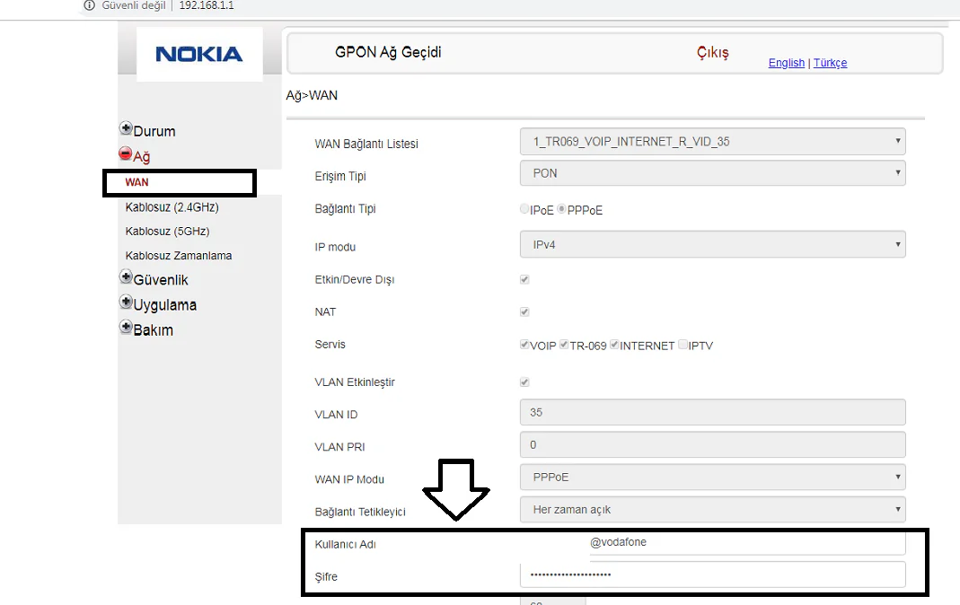Screen dimensions: 960x605
Task: Click Çıkış to log out
Action: (712, 52)
